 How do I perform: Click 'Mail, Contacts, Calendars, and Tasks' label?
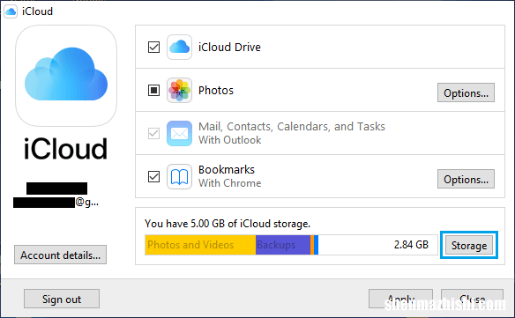coord(292,126)
